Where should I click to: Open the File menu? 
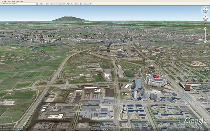[2, 1]
